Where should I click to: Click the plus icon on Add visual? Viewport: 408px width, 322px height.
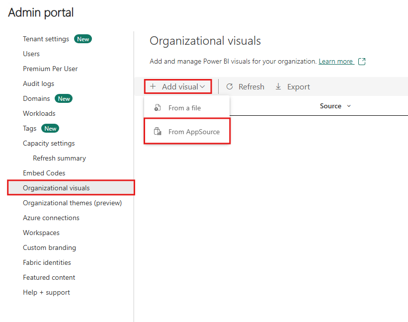pos(153,86)
